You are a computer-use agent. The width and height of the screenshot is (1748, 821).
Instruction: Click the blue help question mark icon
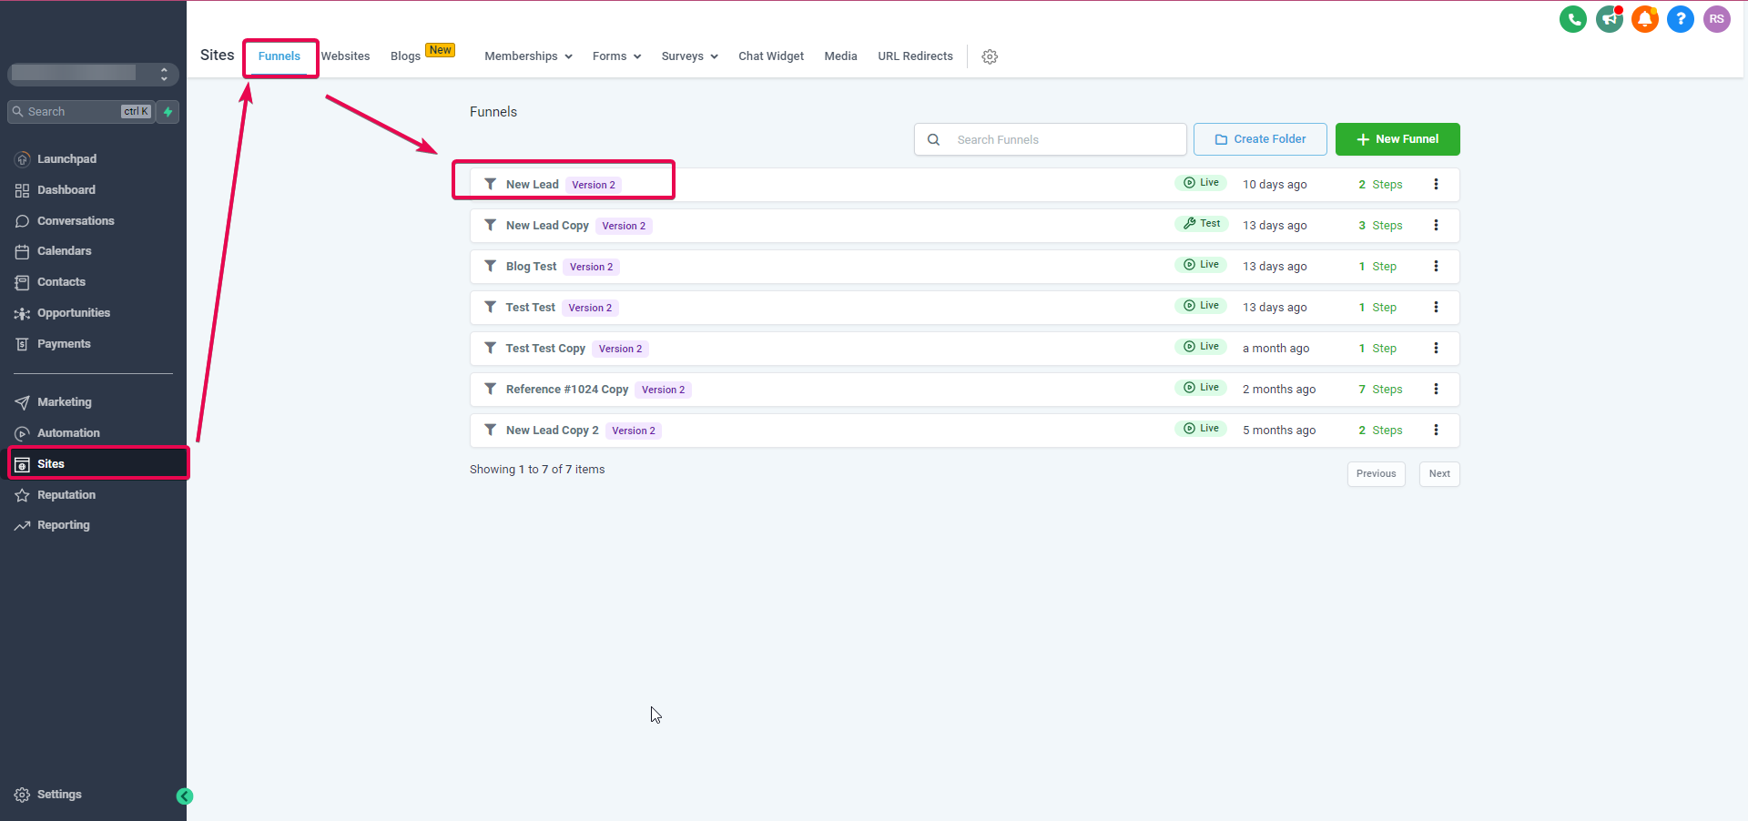(x=1680, y=19)
